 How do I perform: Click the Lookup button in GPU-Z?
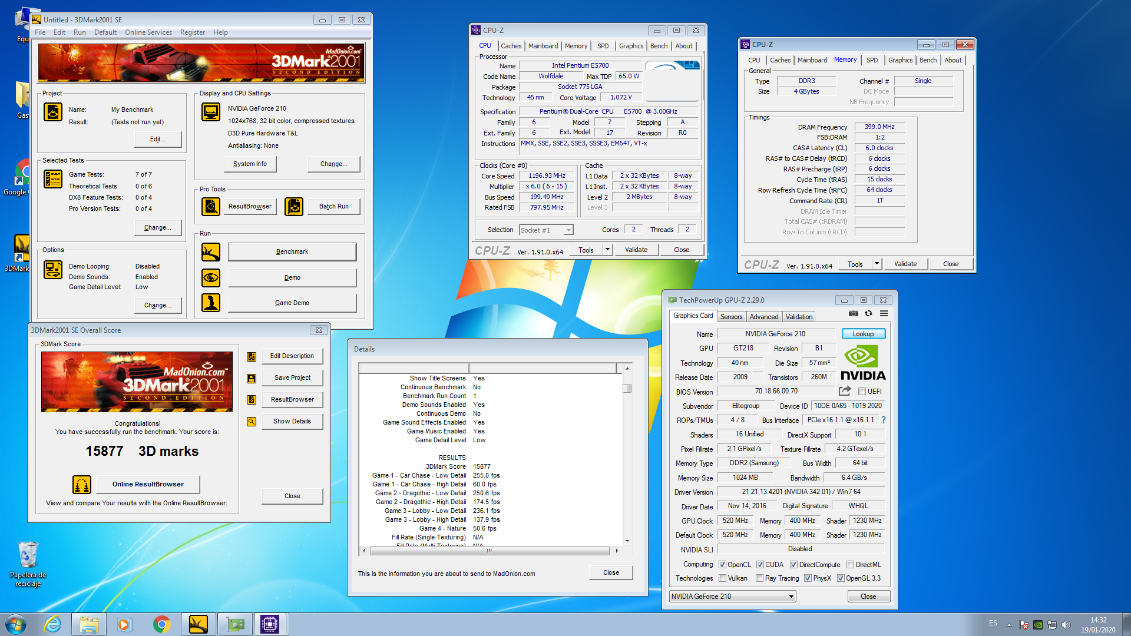863,334
